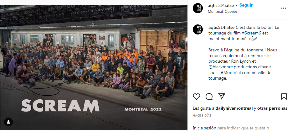The image size is (292, 131).
Task: Open the three-dot more options menu
Action: click(284, 8)
